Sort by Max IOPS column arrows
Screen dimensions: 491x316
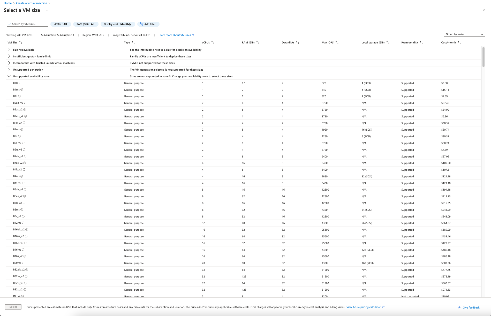click(x=337, y=42)
